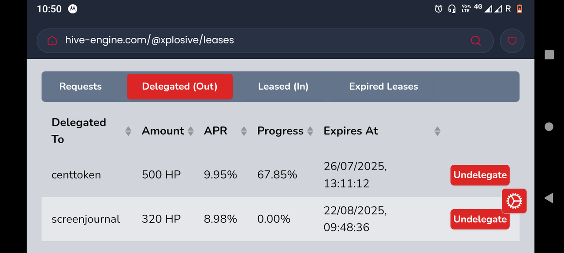
Task: Tap the Android home circle button
Action: point(549,126)
